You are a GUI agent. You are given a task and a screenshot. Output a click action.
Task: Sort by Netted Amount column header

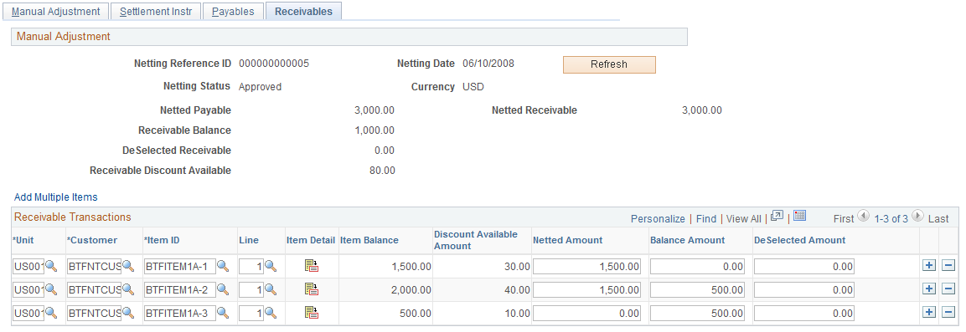567,240
